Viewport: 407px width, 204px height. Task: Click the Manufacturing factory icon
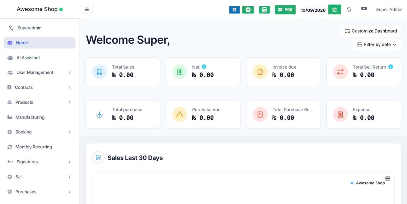(x=10, y=117)
